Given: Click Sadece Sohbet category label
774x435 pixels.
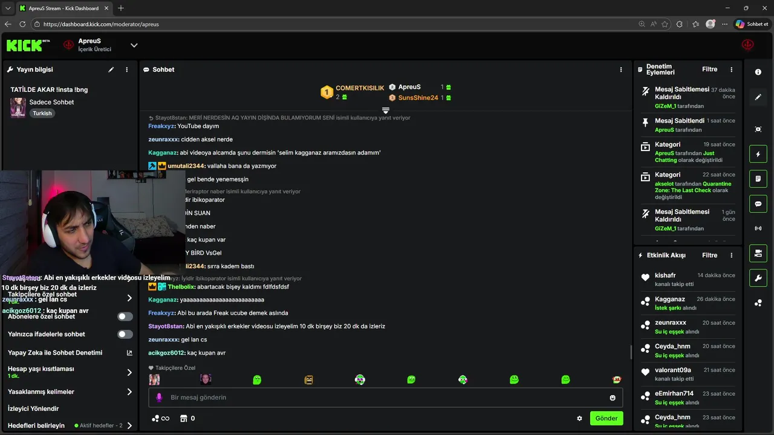Looking at the screenshot, I should pos(51,102).
